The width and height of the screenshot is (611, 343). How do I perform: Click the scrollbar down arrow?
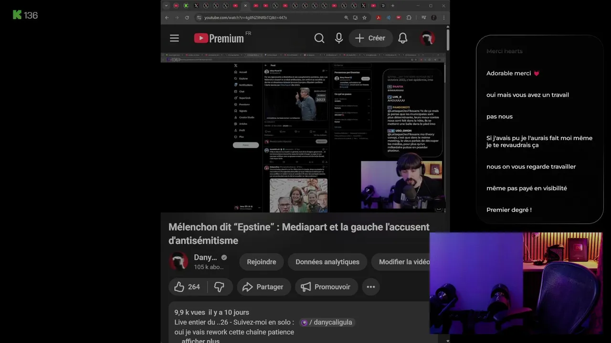tap(448, 341)
